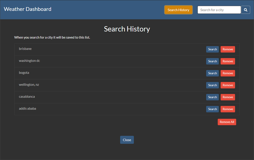Screen dimensions: 254x160
Task: Focus the Search for a city field
Action: pos(219,10)
